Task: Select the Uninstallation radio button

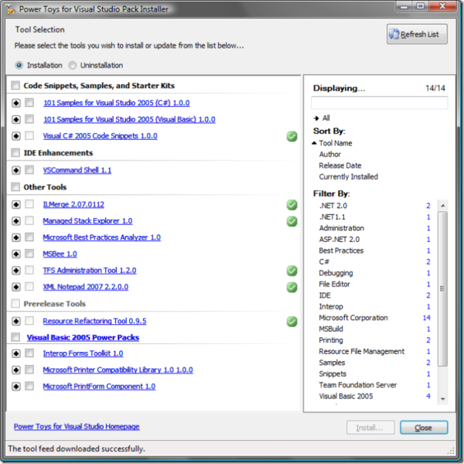Action: (x=73, y=65)
